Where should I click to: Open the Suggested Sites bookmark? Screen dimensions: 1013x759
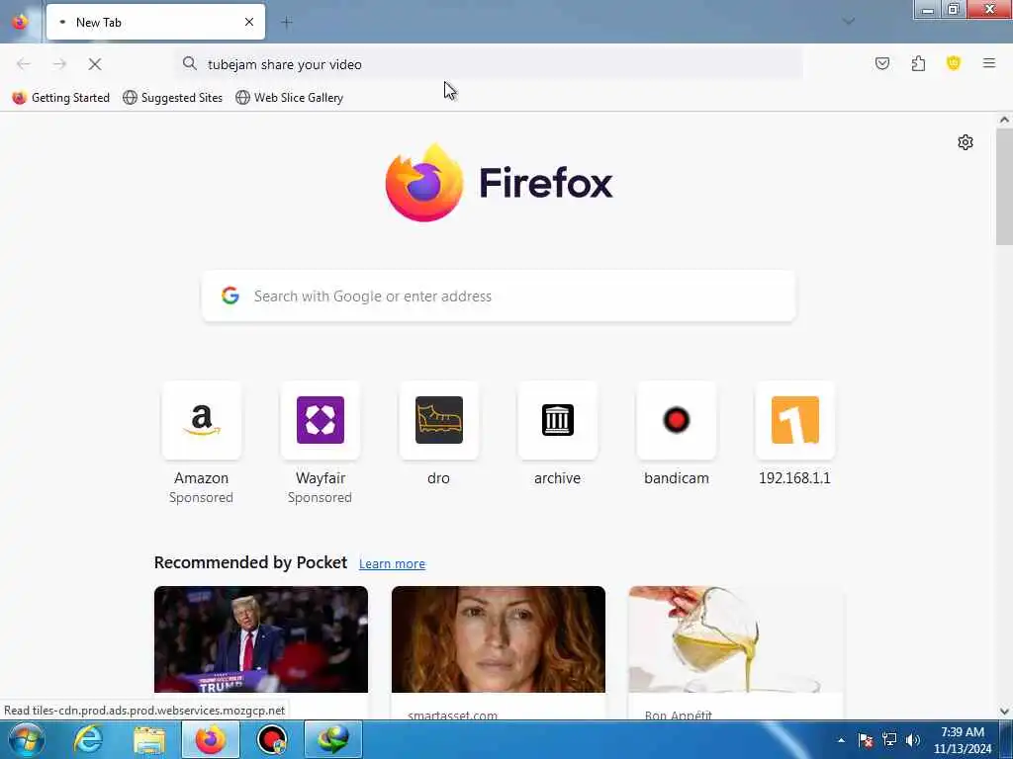tap(172, 98)
